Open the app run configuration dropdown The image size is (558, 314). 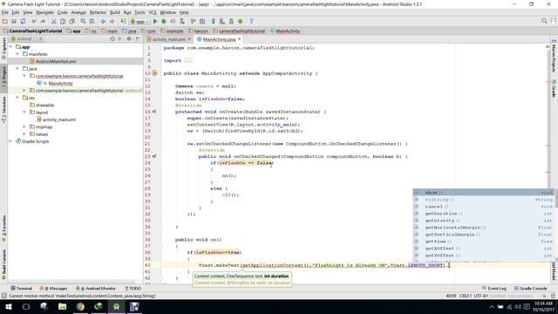(x=139, y=21)
